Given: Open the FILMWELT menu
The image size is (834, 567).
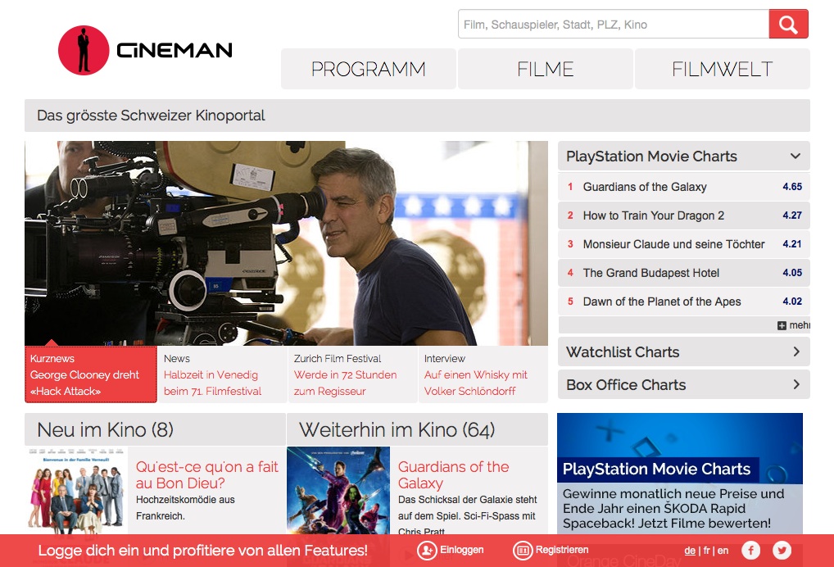Looking at the screenshot, I should pyautogui.click(x=722, y=70).
